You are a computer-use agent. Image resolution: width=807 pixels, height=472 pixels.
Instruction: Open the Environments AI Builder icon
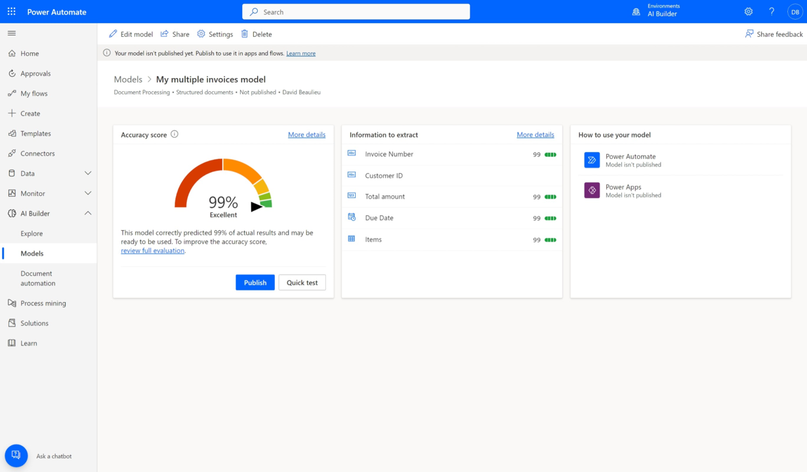click(635, 11)
